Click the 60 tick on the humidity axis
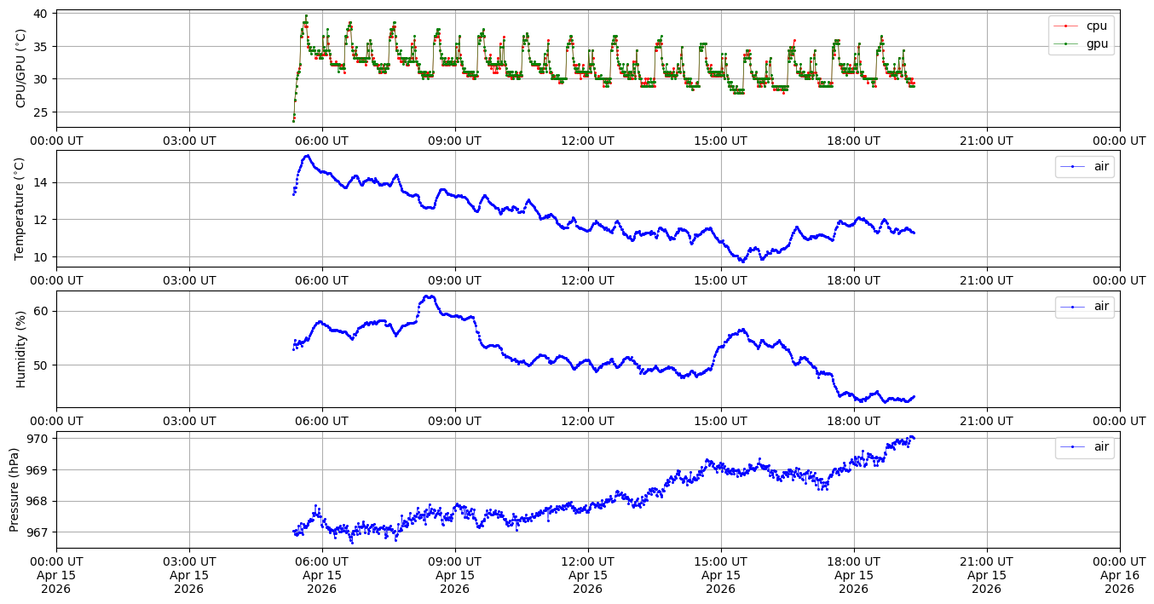The width and height of the screenshot is (1154, 604). [42, 311]
